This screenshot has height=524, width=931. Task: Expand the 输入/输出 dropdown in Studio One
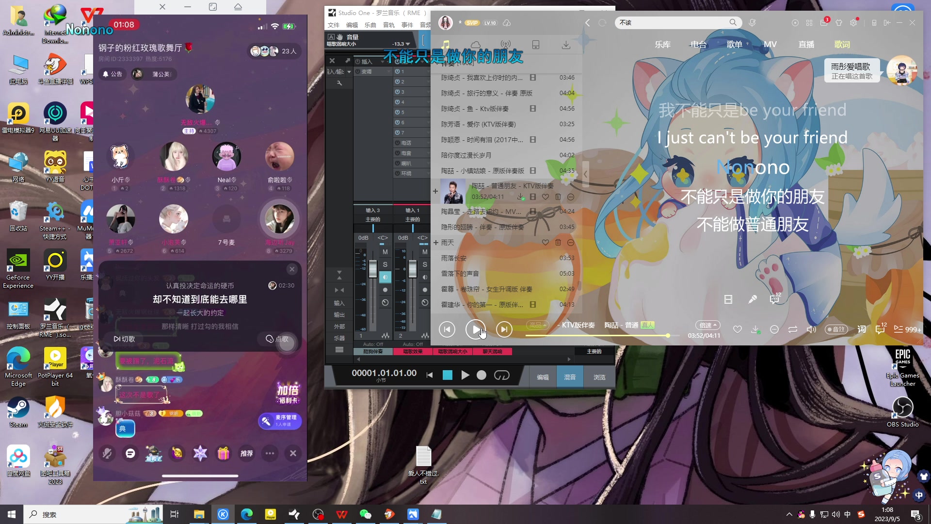pos(349,72)
